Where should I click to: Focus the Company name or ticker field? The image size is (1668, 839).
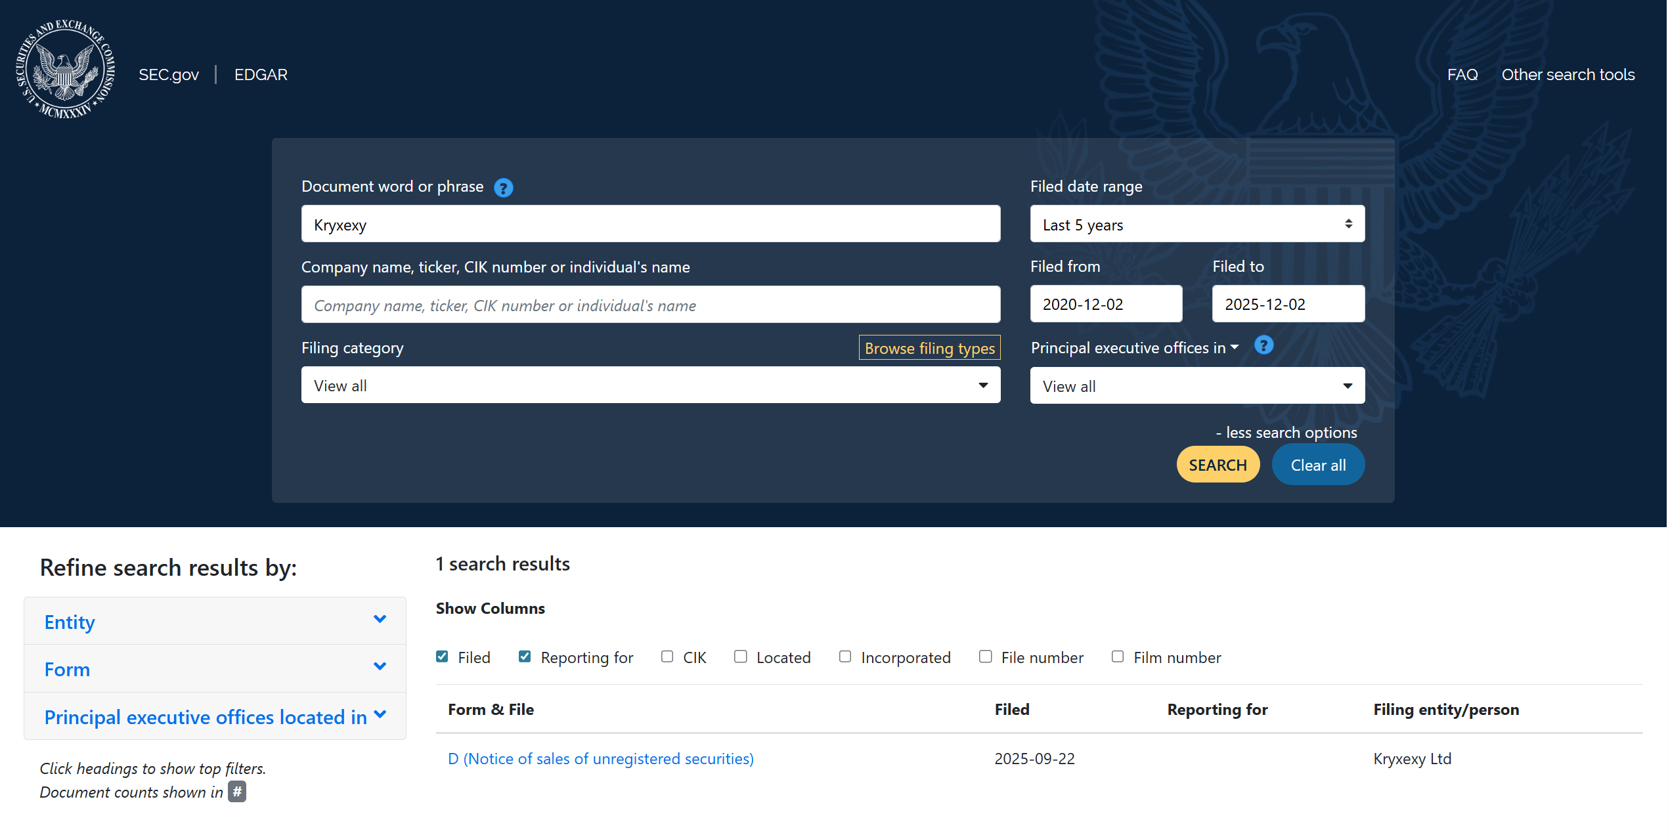651,305
